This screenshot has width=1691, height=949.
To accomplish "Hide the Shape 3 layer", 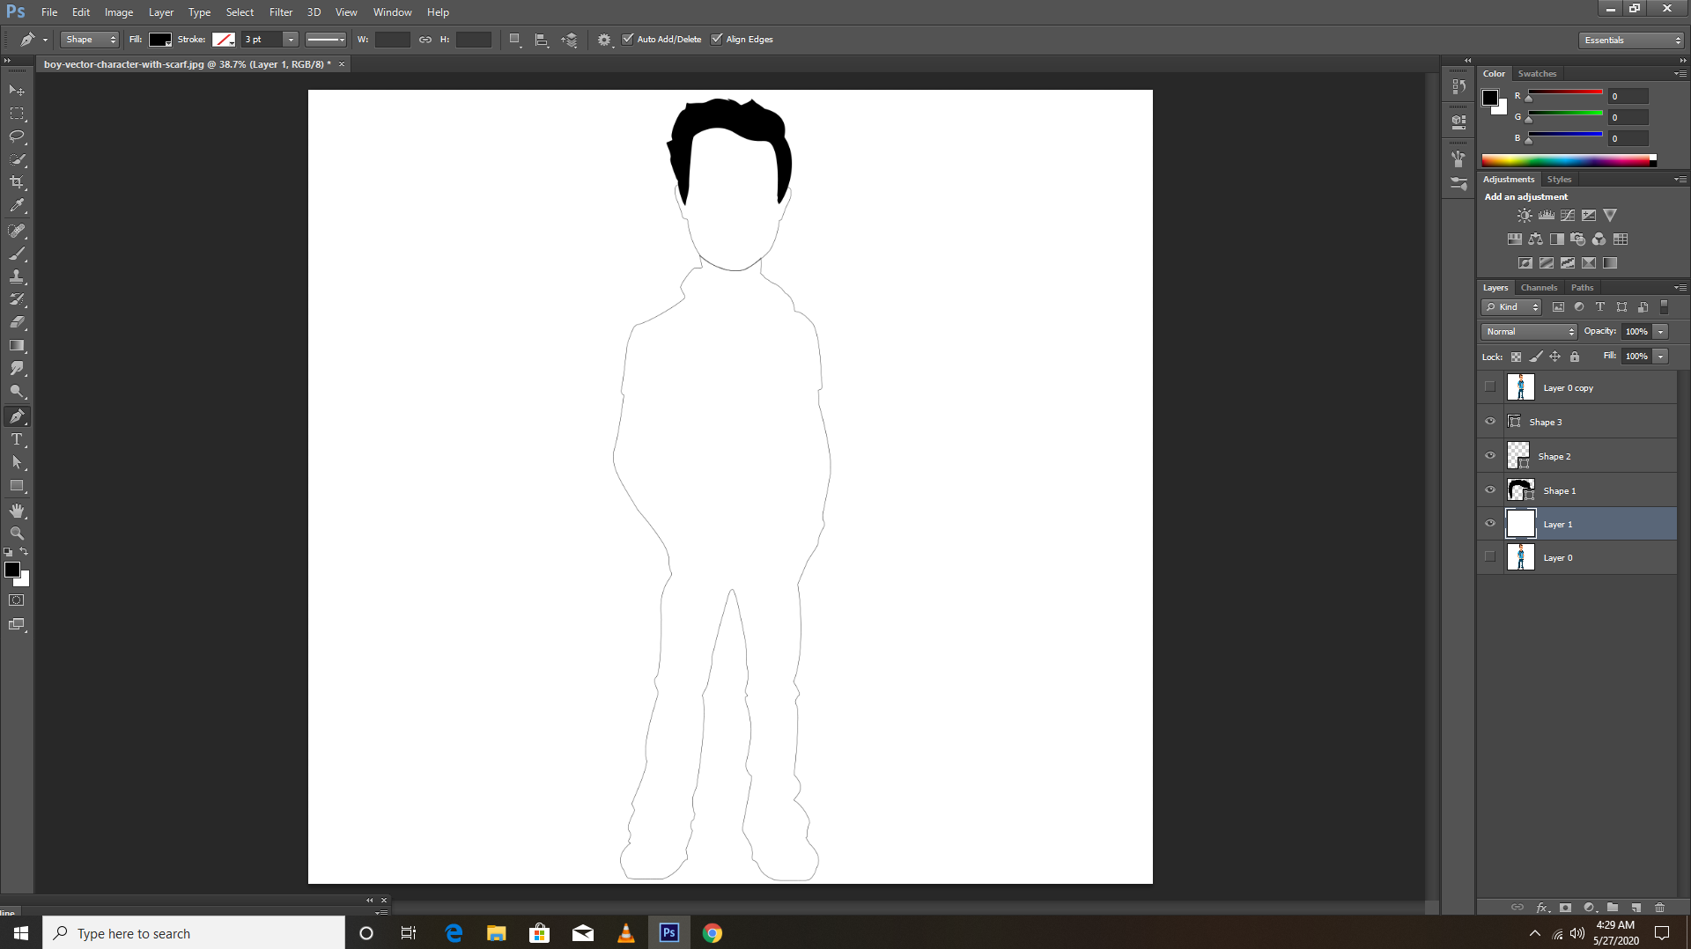I will (1490, 421).
